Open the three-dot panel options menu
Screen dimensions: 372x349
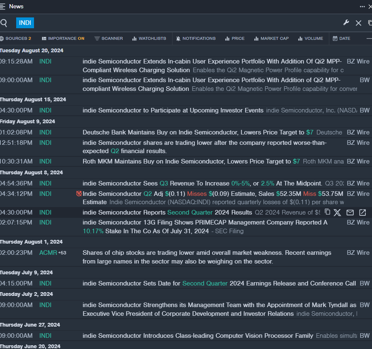click(362, 7)
